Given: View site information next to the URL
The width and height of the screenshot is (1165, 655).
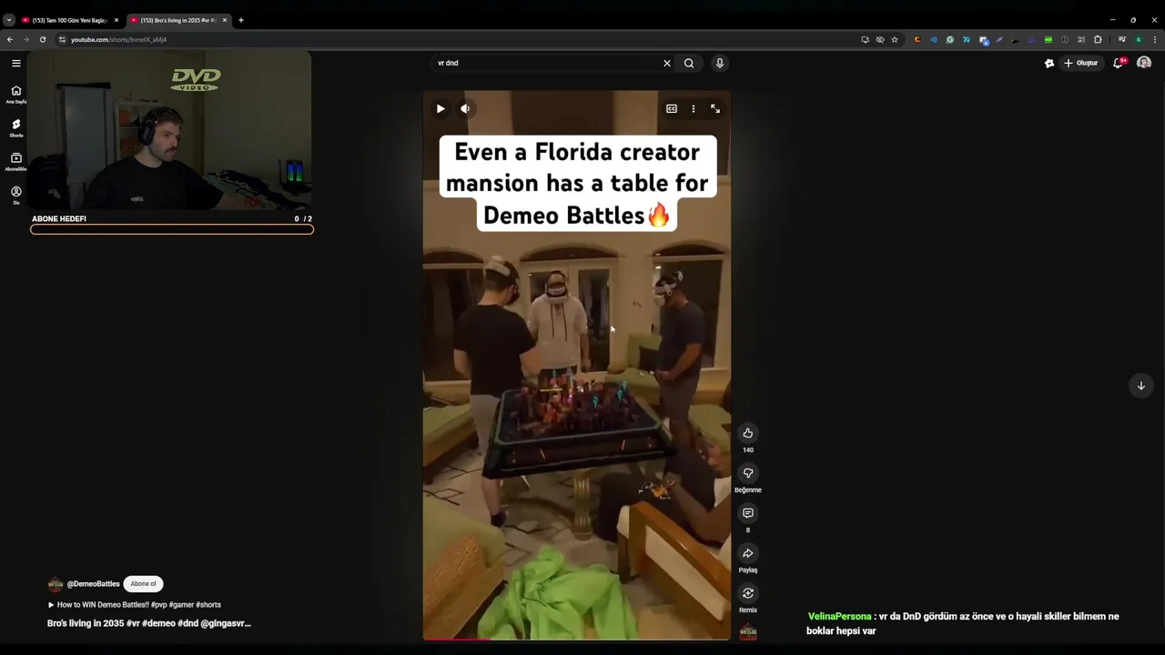Looking at the screenshot, I should pyautogui.click(x=62, y=40).
